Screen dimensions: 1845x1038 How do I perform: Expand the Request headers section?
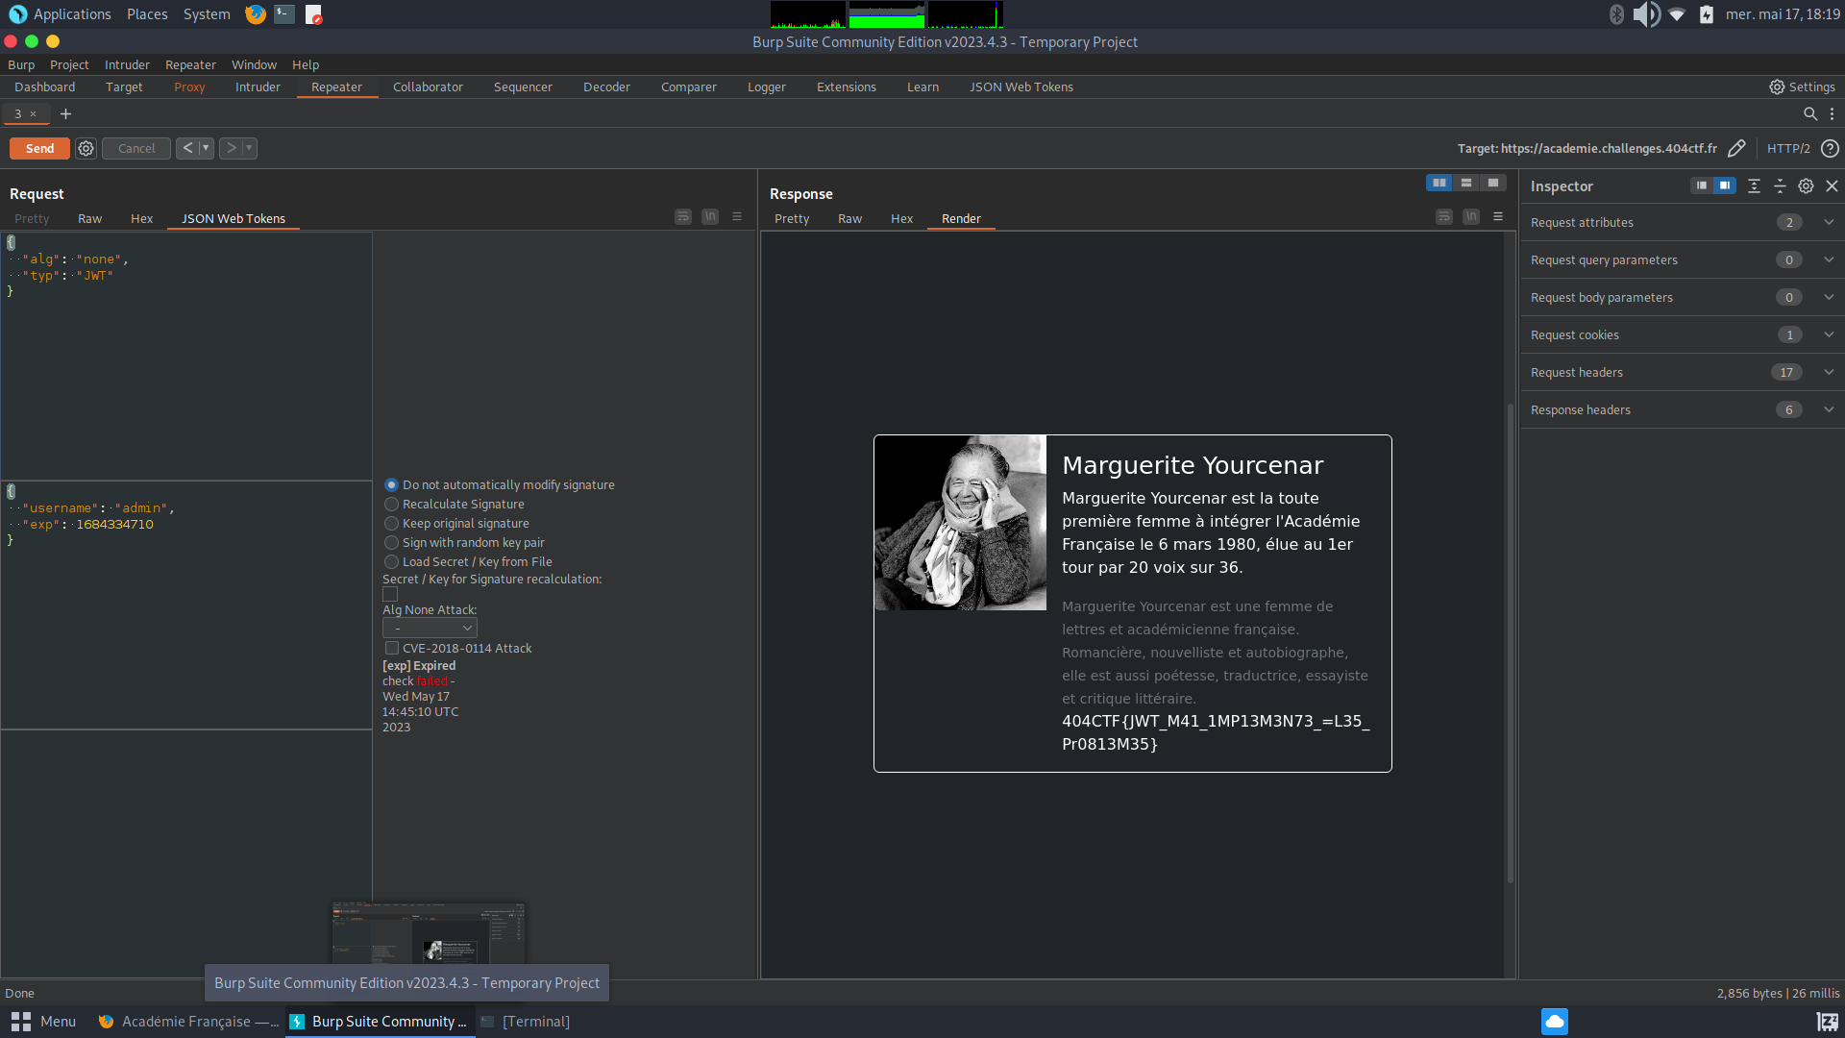[x=1828, y=372]
